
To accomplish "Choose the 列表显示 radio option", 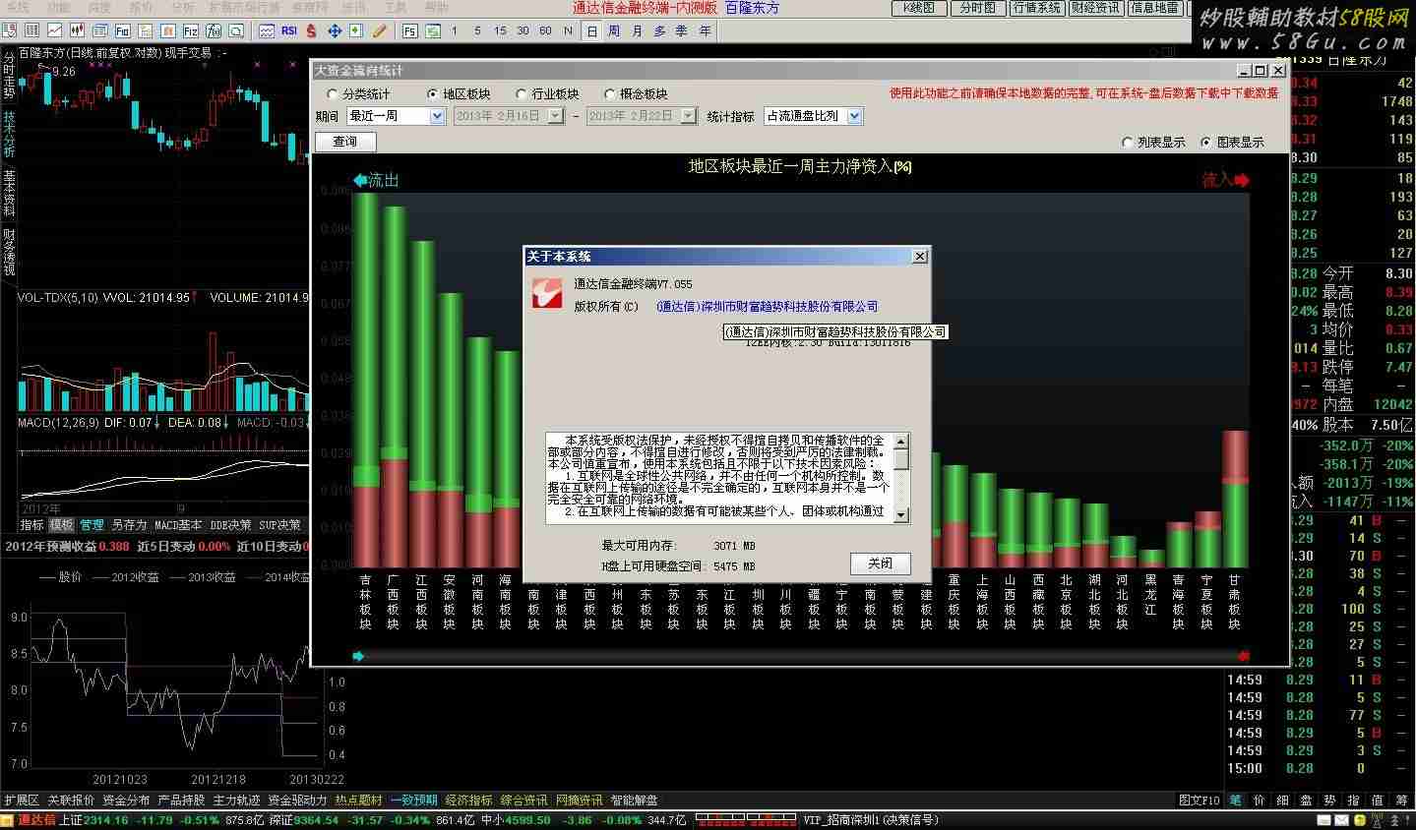I will [1128, 143].
